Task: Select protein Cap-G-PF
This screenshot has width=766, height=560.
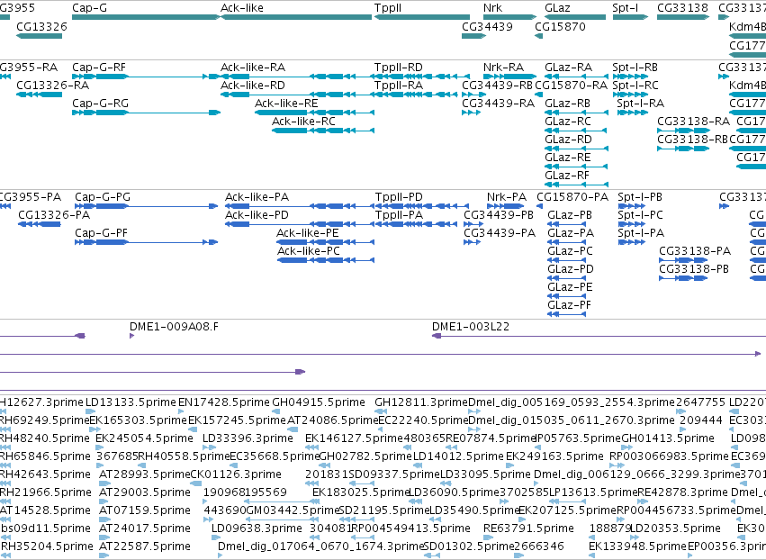Action: pos(146,242)
